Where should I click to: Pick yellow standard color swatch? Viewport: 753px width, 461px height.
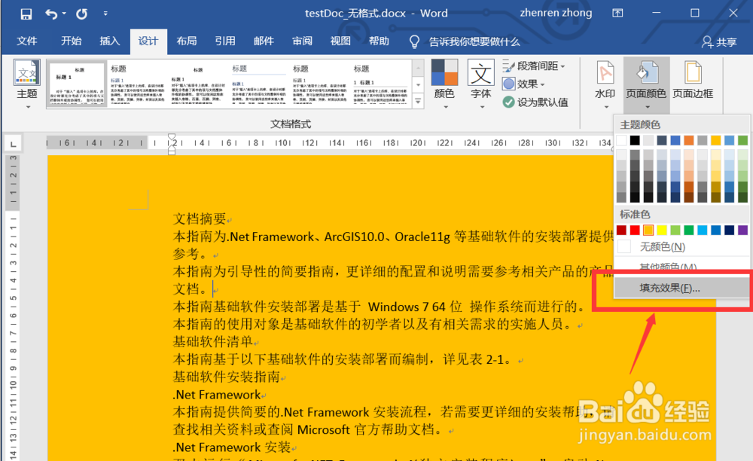[662, 230]
